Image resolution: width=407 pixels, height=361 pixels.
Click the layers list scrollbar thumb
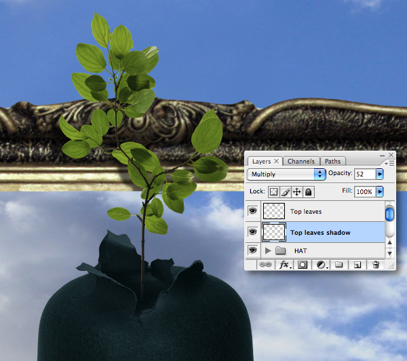click(x=389, y=214)
